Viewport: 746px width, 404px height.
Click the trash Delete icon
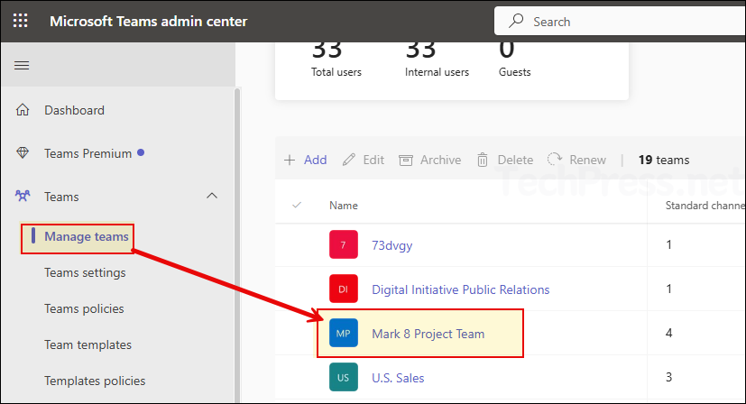pos(483,160)
